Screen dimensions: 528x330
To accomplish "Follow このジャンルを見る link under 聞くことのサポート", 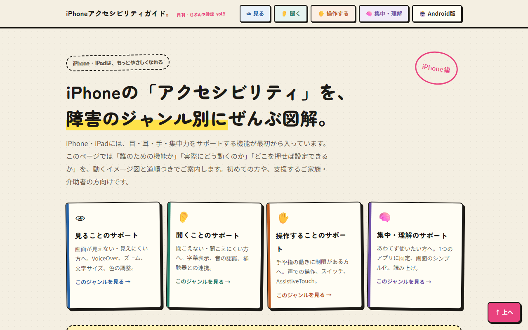I will (203, 281).
